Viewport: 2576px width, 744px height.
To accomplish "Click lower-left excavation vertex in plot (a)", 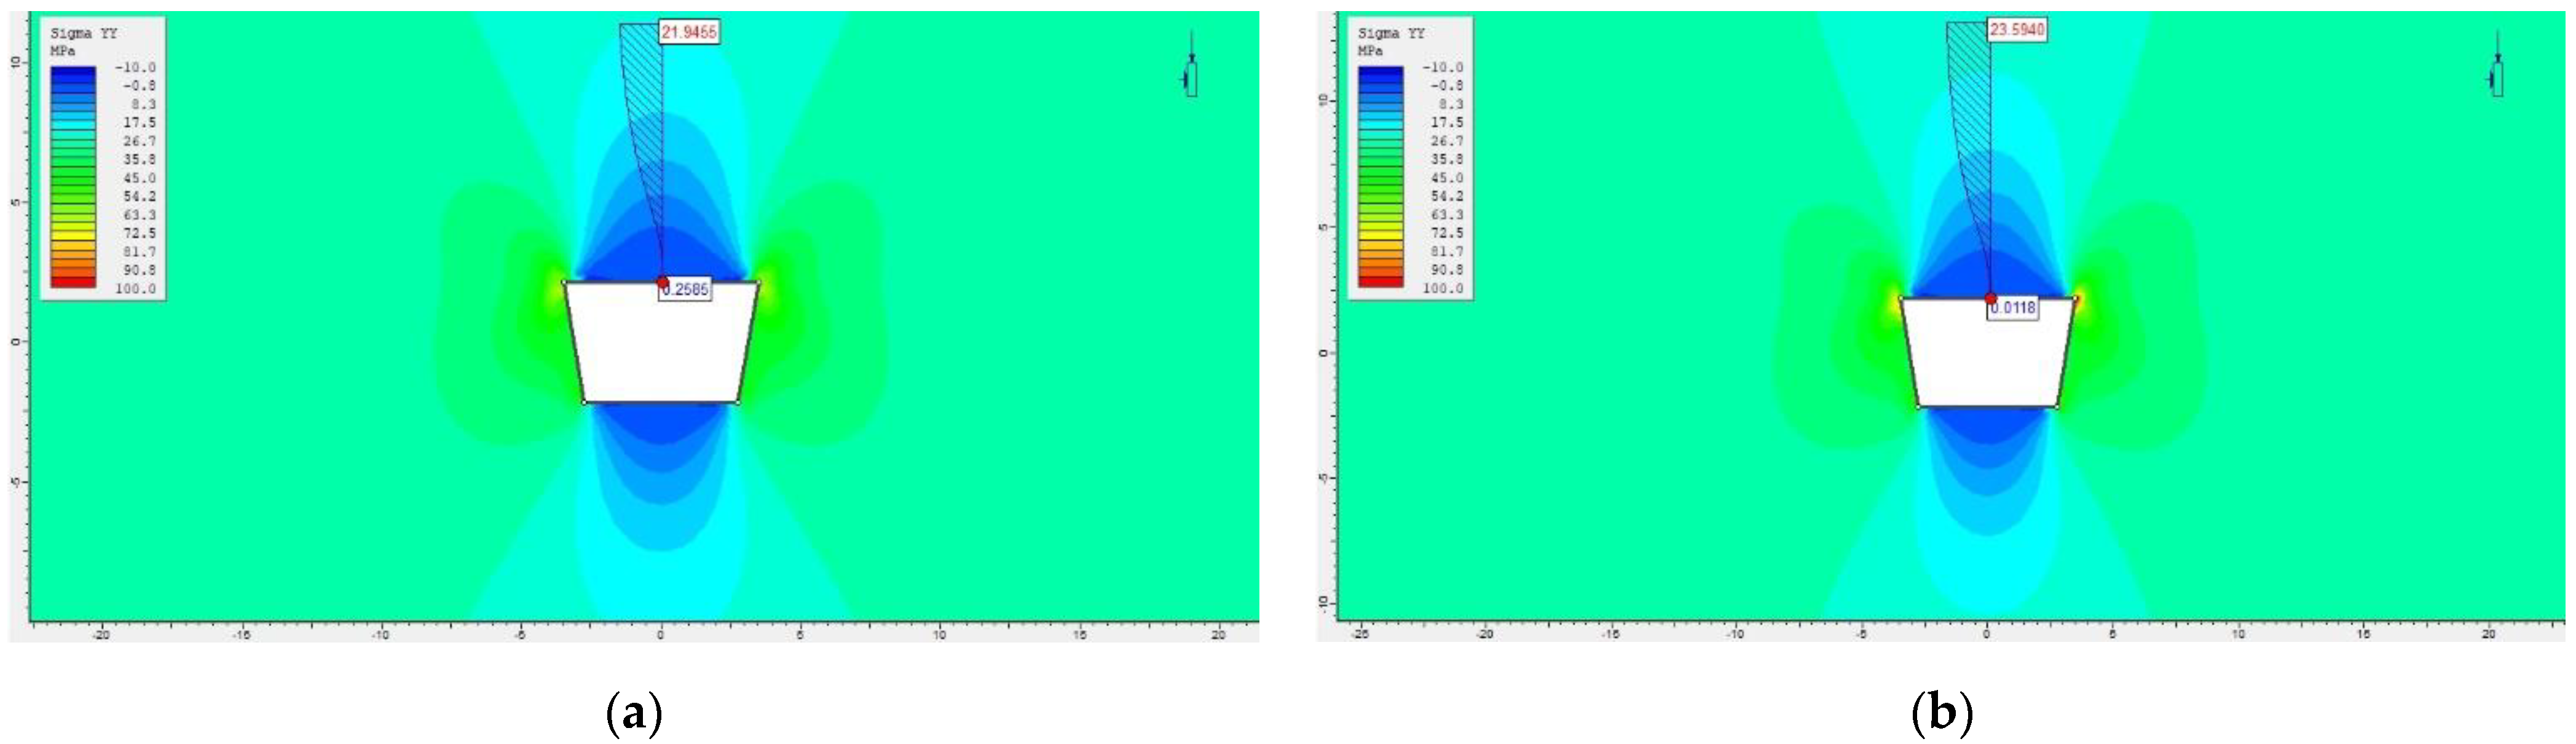I will pos(585,402).
